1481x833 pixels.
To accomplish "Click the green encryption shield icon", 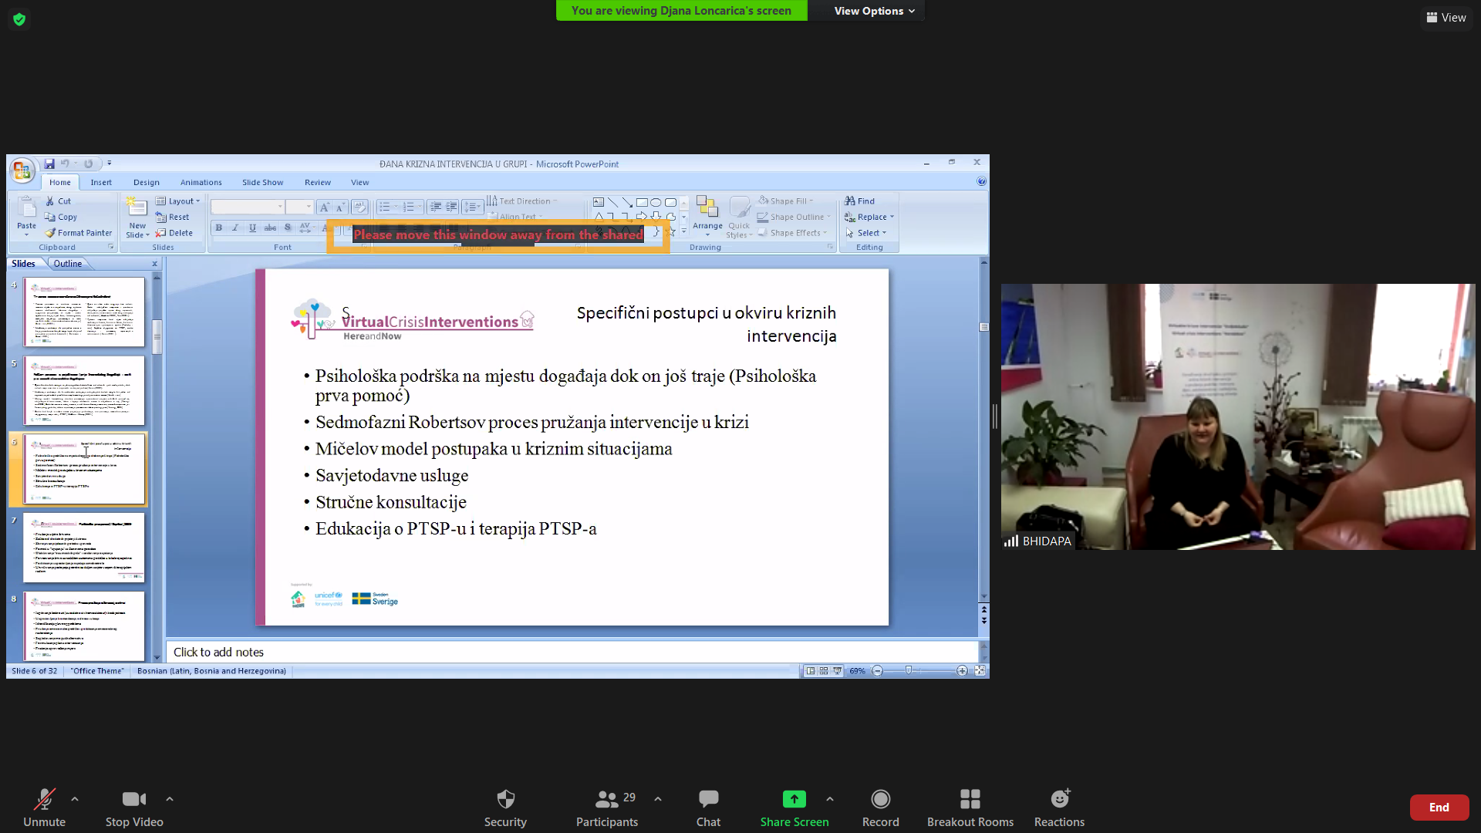I will (x=19, y=19).
